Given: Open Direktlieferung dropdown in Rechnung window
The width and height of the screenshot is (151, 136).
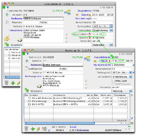Looking at the screenshot, I should pos(122,77).
